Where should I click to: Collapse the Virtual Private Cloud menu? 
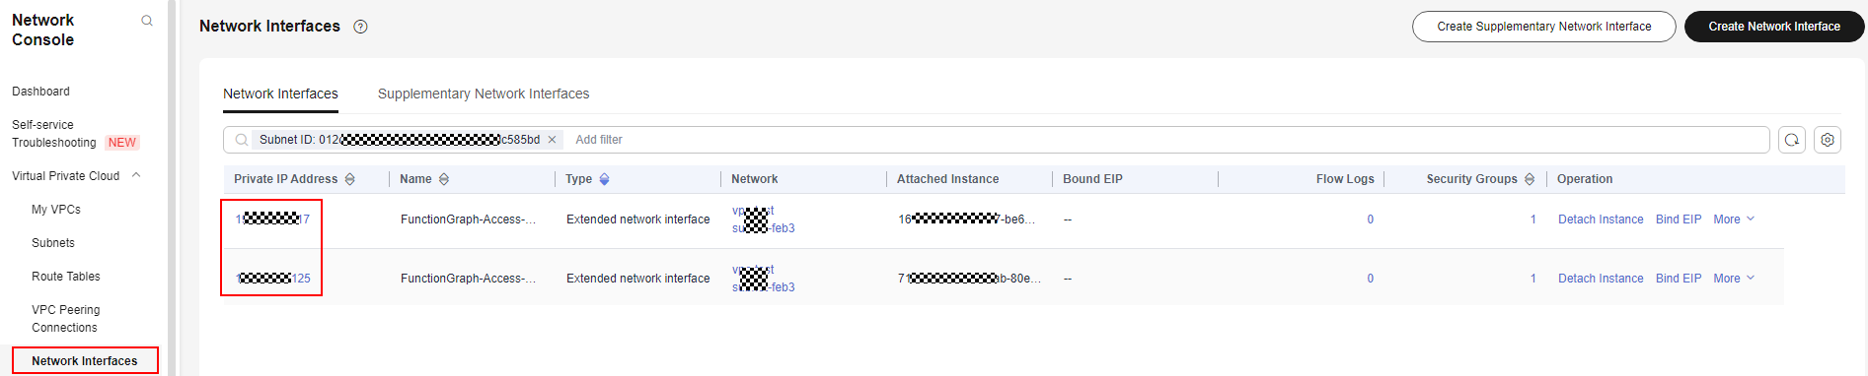pyautogui.click(x=136, y=176)
